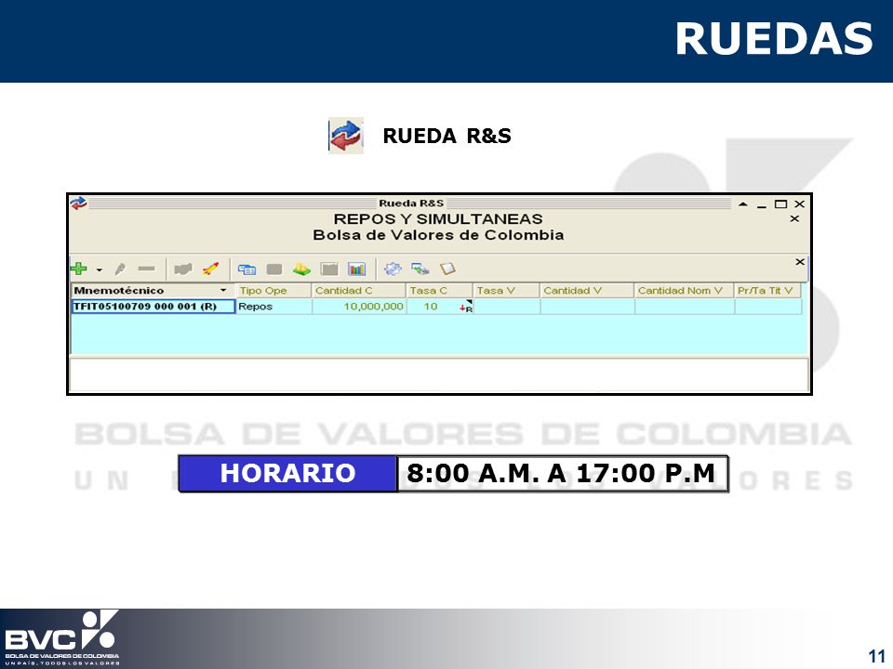Click the roll-up triangle in title bar
The height and width of the screenshot is (669, 893).
pyautogui.click(x=743, y=203)
